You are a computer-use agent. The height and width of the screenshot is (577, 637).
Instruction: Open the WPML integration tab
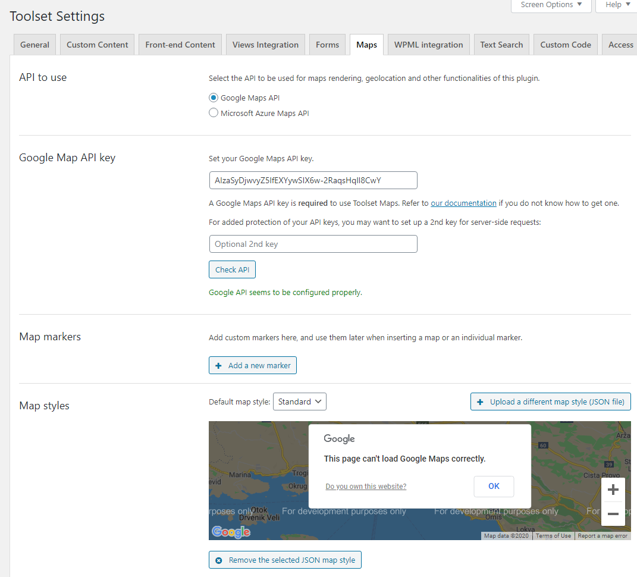point(428,45)
